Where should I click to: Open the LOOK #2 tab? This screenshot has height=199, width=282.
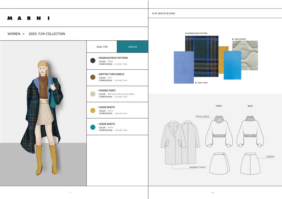tap(132, 47)
